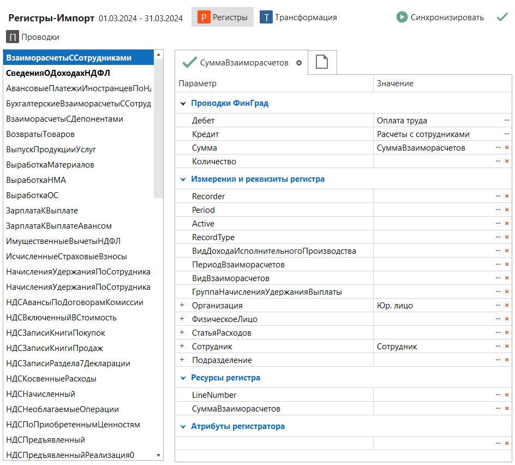The image size is (515, 465).
Task: Clear the Сотрудник row using red X
Action: point(507,347)
